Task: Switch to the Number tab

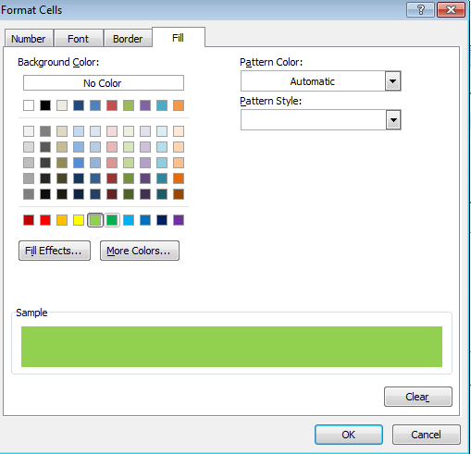Action: 29,39
